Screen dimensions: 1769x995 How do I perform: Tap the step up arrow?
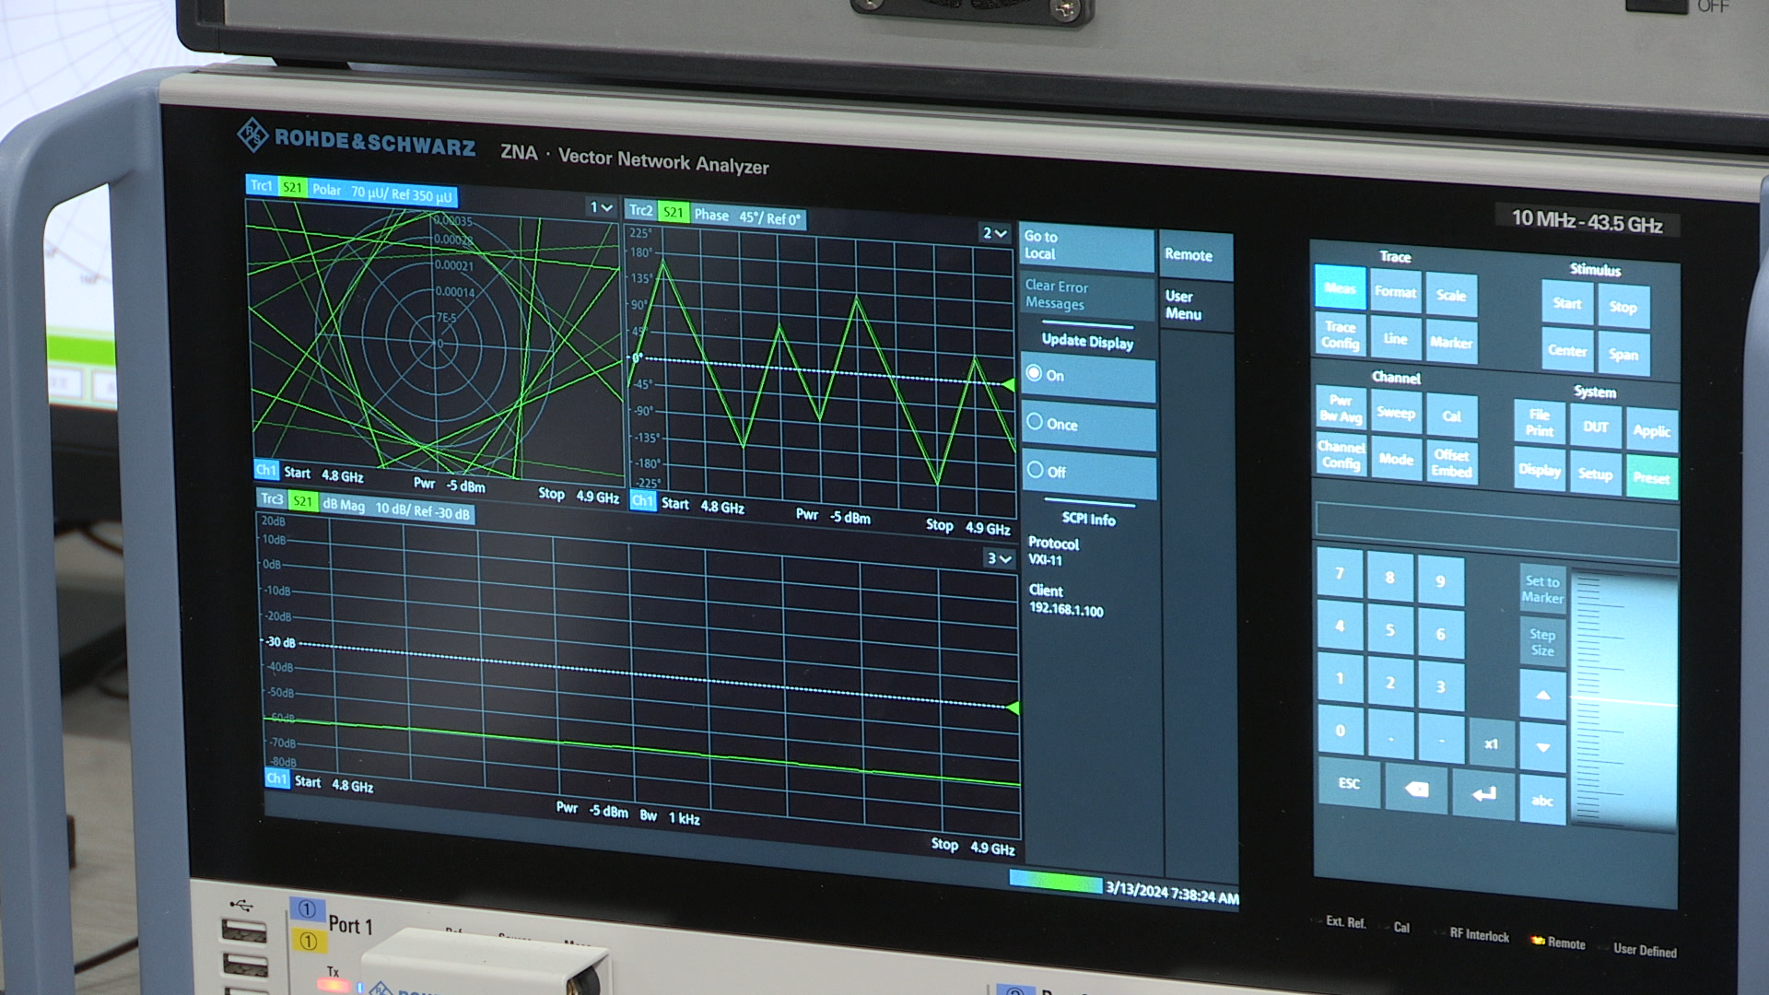pos(1542,695)
